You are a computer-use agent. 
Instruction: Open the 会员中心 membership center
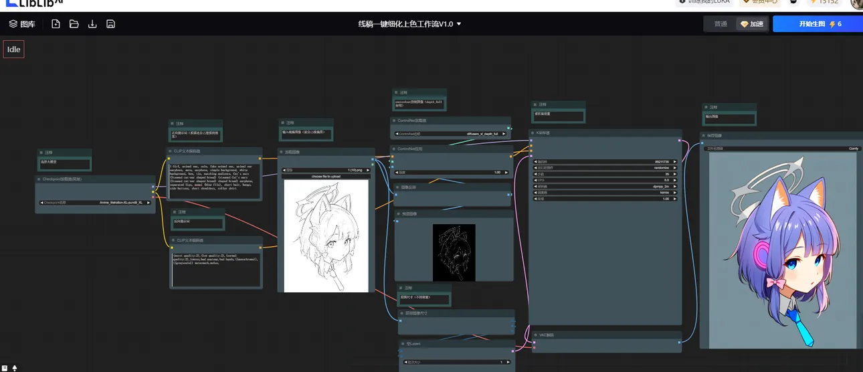759,2
